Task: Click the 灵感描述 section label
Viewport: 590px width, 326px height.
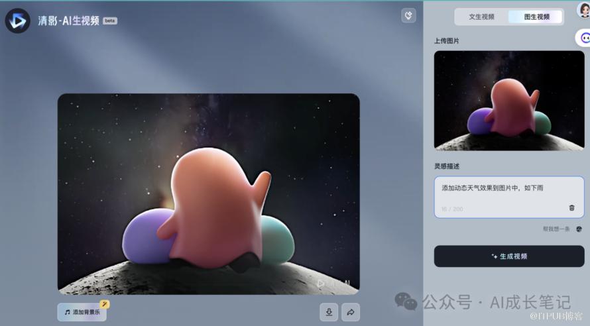Action: tap(447, 166)
